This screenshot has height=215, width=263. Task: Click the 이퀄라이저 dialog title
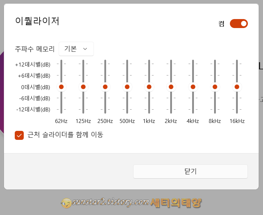(x=37, y=21)
